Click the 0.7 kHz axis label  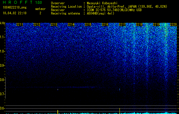click(x=2, y=94)
